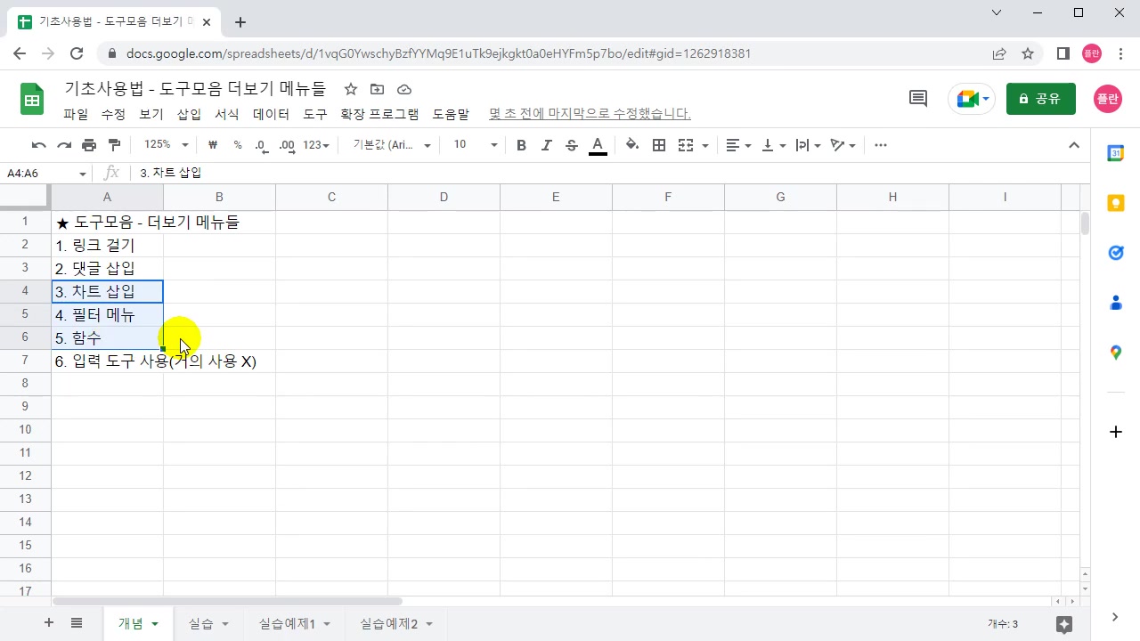This screenshot has height=641, width=1140.
Task: Open fill color picker
Action: click(x=631, y=144)
